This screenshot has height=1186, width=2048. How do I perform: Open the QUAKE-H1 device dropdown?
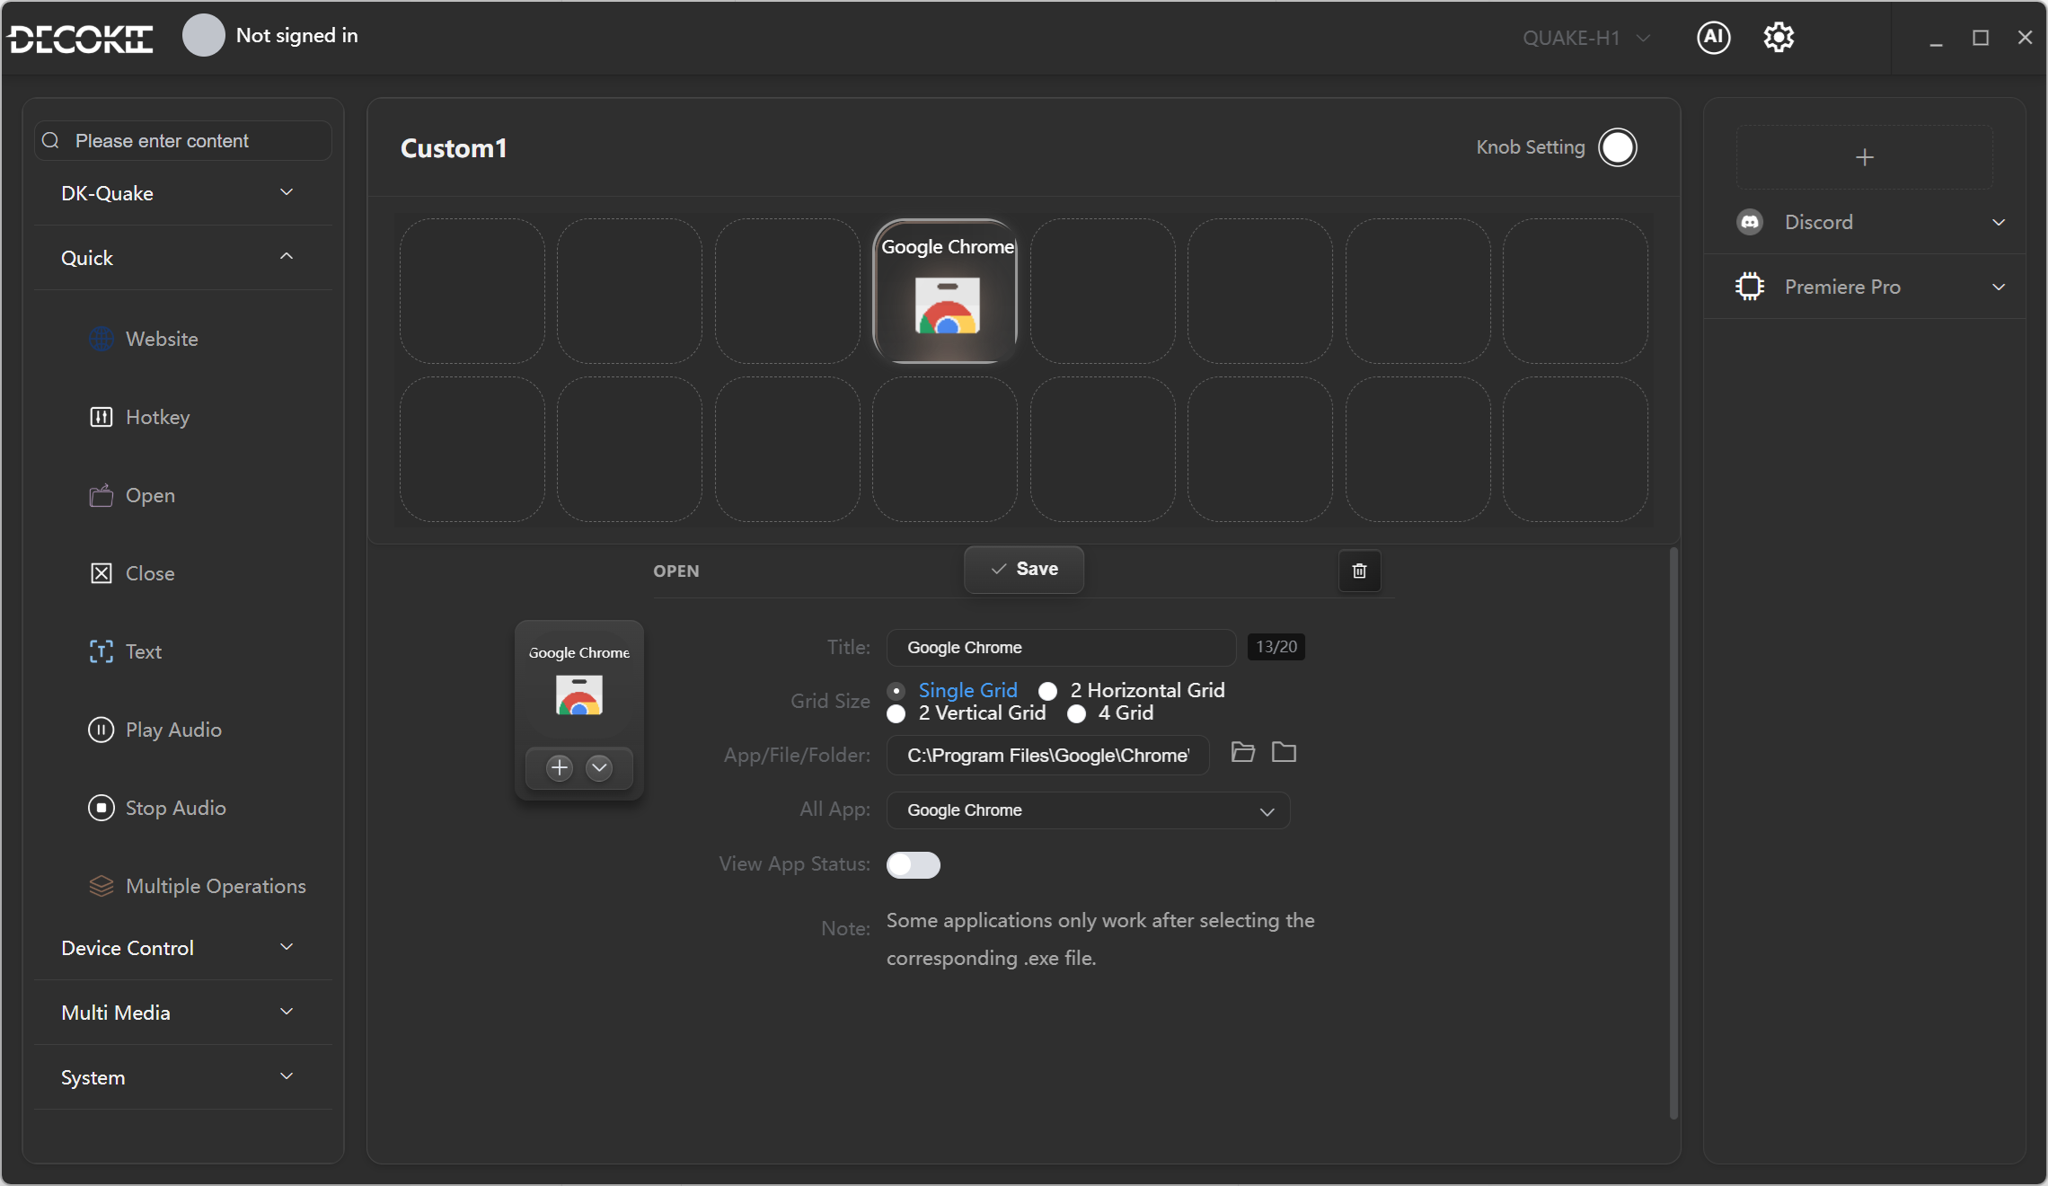[x=1586, y=38]
